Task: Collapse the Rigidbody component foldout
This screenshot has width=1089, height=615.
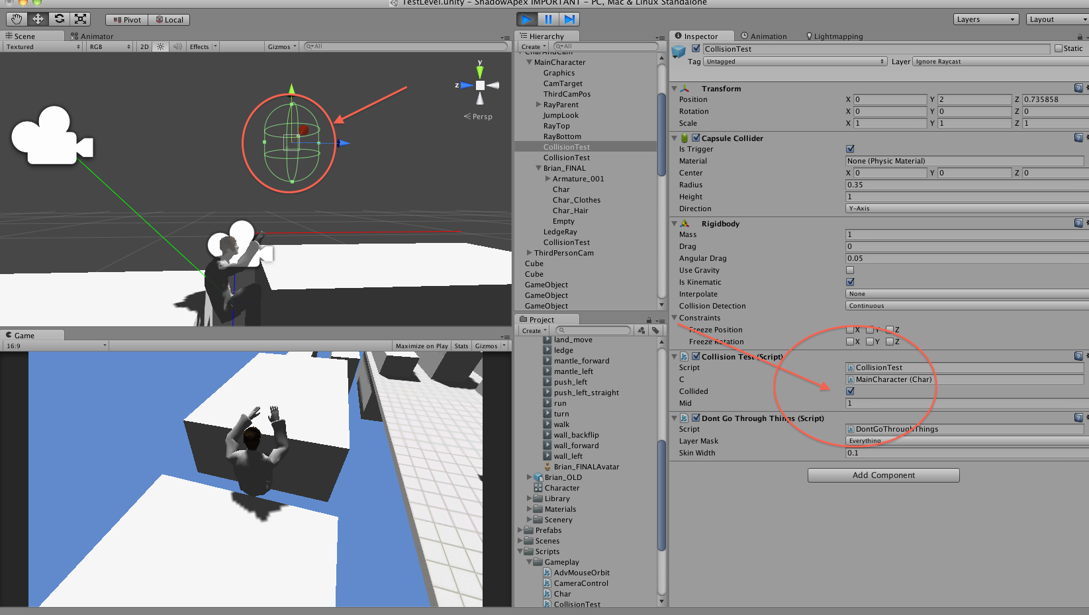Action: (x=675, y=224)
